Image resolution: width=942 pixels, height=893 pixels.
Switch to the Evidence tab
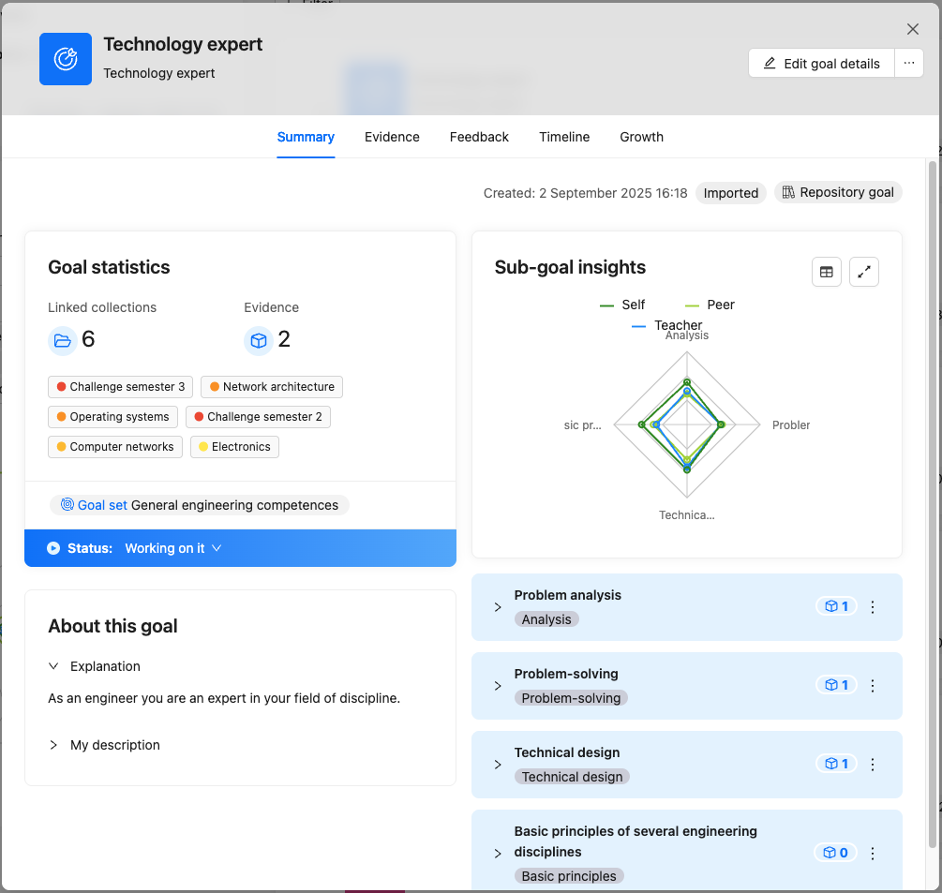(392, 137)
